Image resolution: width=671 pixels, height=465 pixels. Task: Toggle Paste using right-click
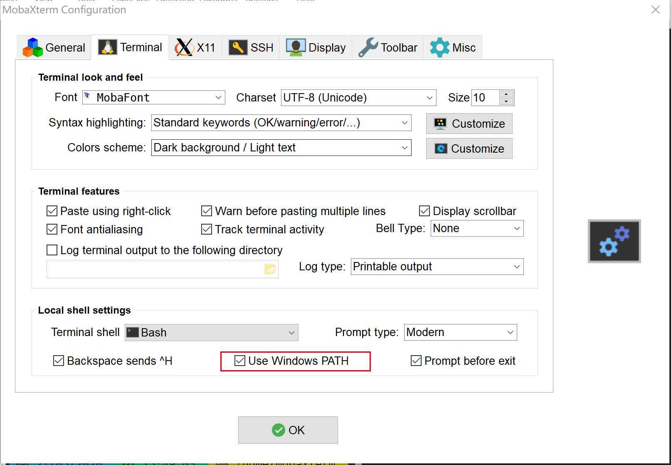coord(52,211)
